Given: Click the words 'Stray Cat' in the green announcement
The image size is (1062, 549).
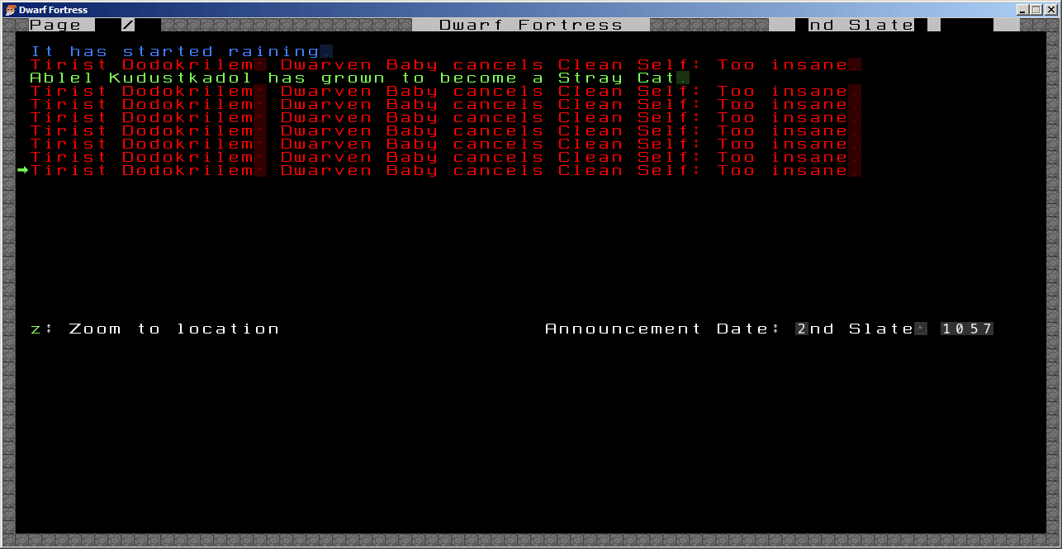Looking at the screenshot, I should click(x=617, y=78).
